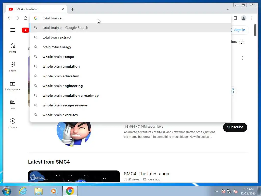Select 'whole brain engineering' suggestion

click(x=130, y=86)
